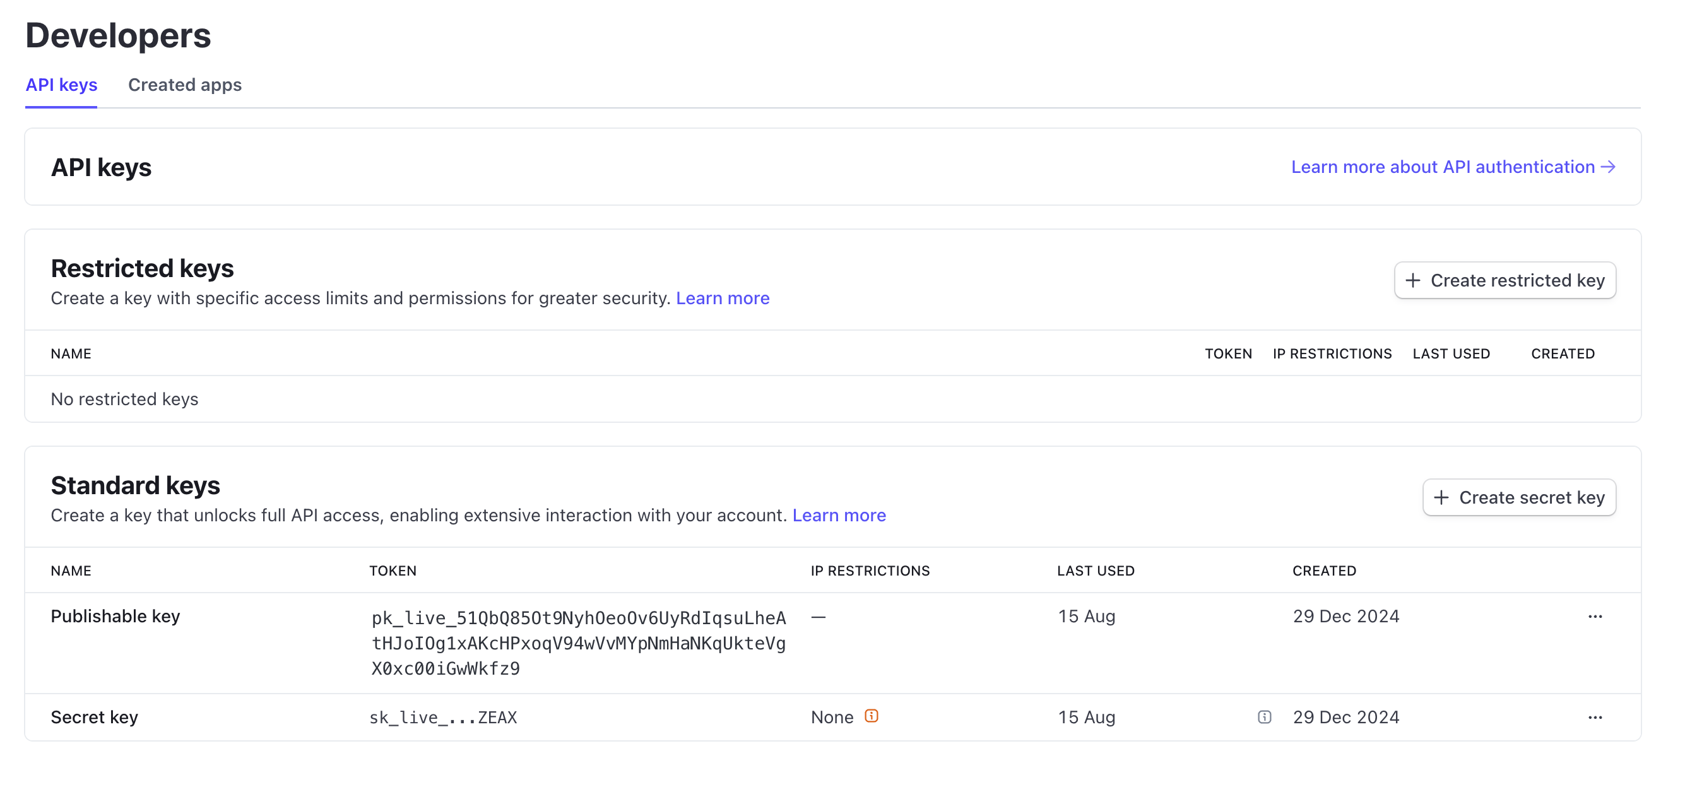The height and width of the screenshot is (799, 1685).
Task: Click the masked sk_live_...ZEAX token
Action: [443, 717]
